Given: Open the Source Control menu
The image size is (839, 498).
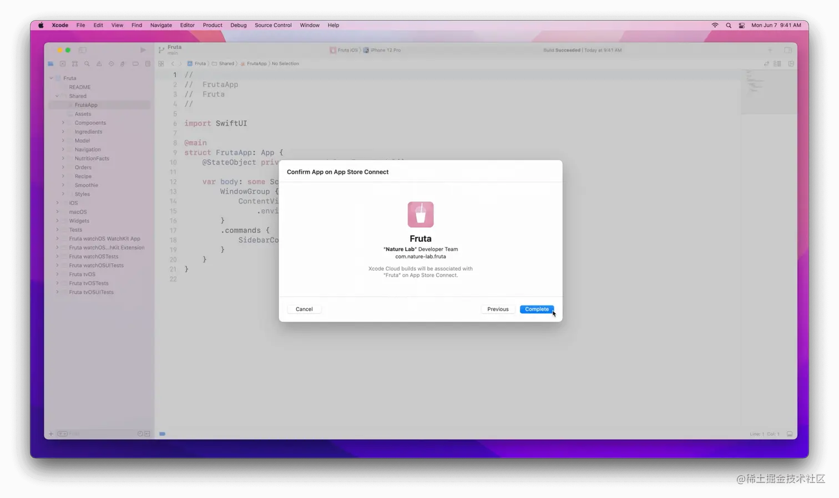Looking at the screenshot, I should coord(273,25).
